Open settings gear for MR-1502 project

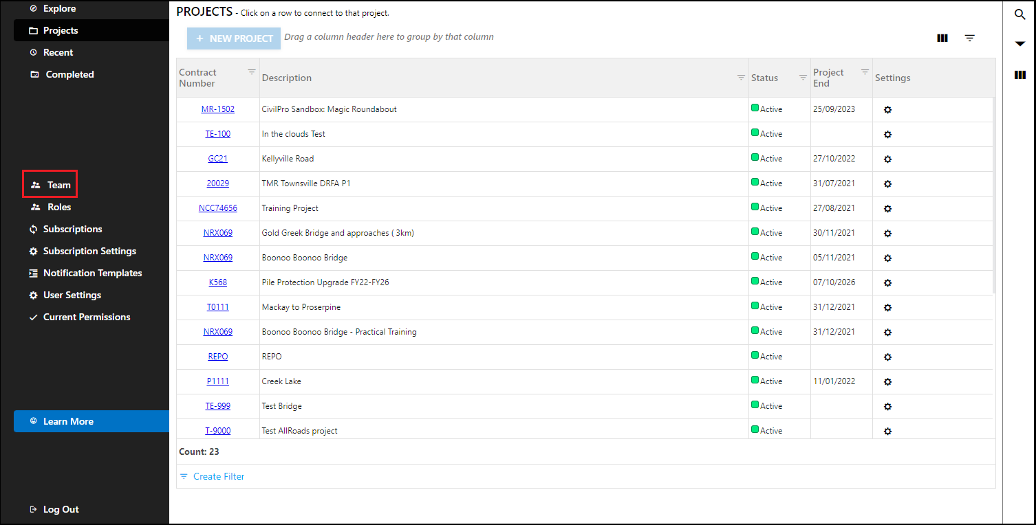[887, 110]
